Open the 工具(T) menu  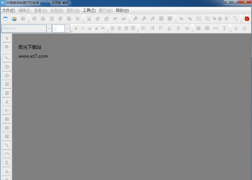pyautogui.click(x=89, y=10)
